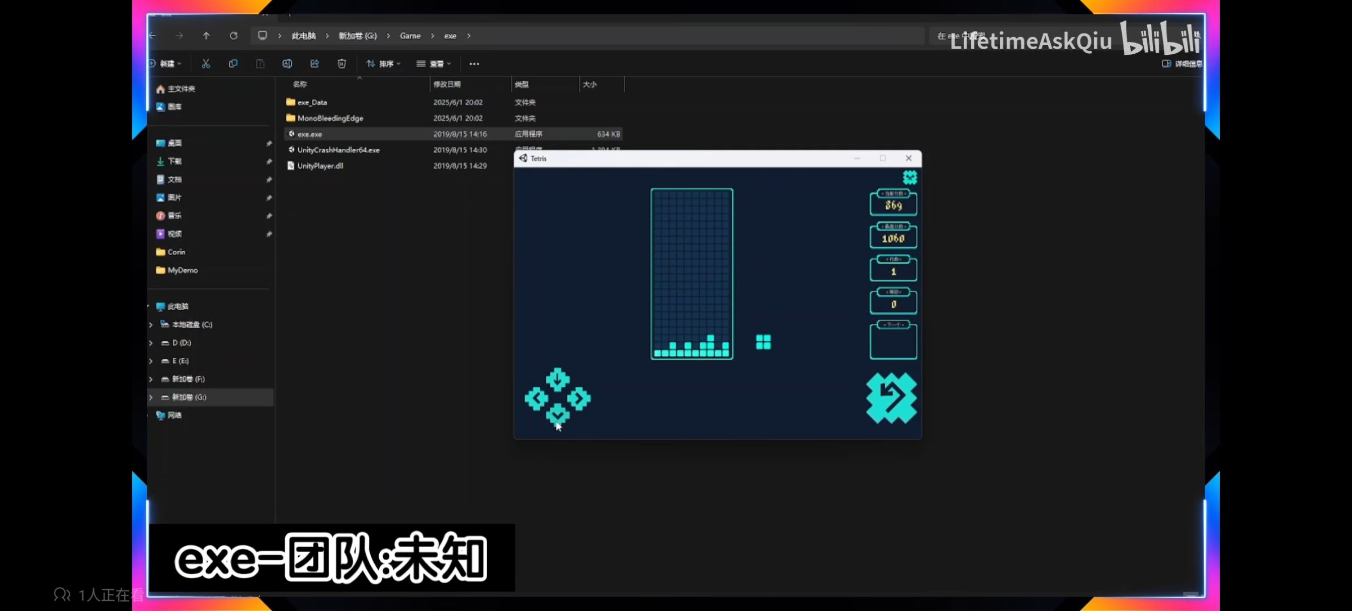Click the Copy icon in toolbar

coord(233,63)
